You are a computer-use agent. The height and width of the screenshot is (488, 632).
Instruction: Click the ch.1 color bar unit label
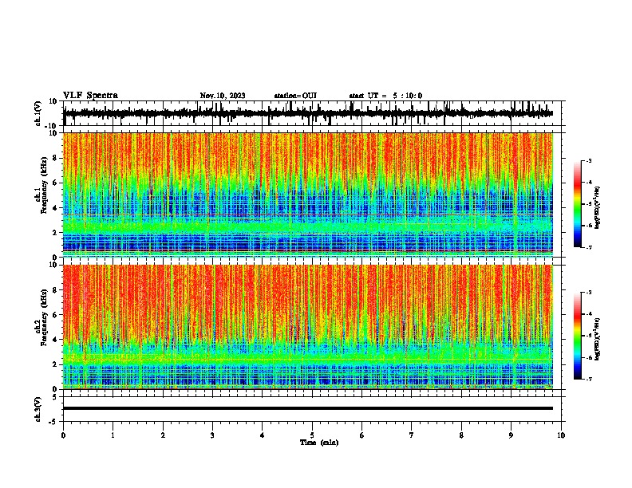pyautogui.click(x=598, y=207)
